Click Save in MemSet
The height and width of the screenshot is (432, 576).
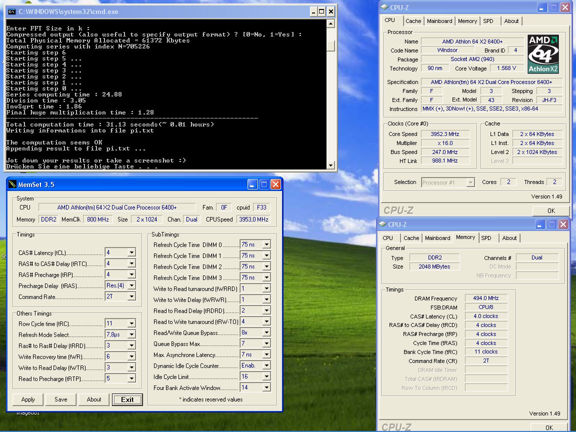[61, 399]
